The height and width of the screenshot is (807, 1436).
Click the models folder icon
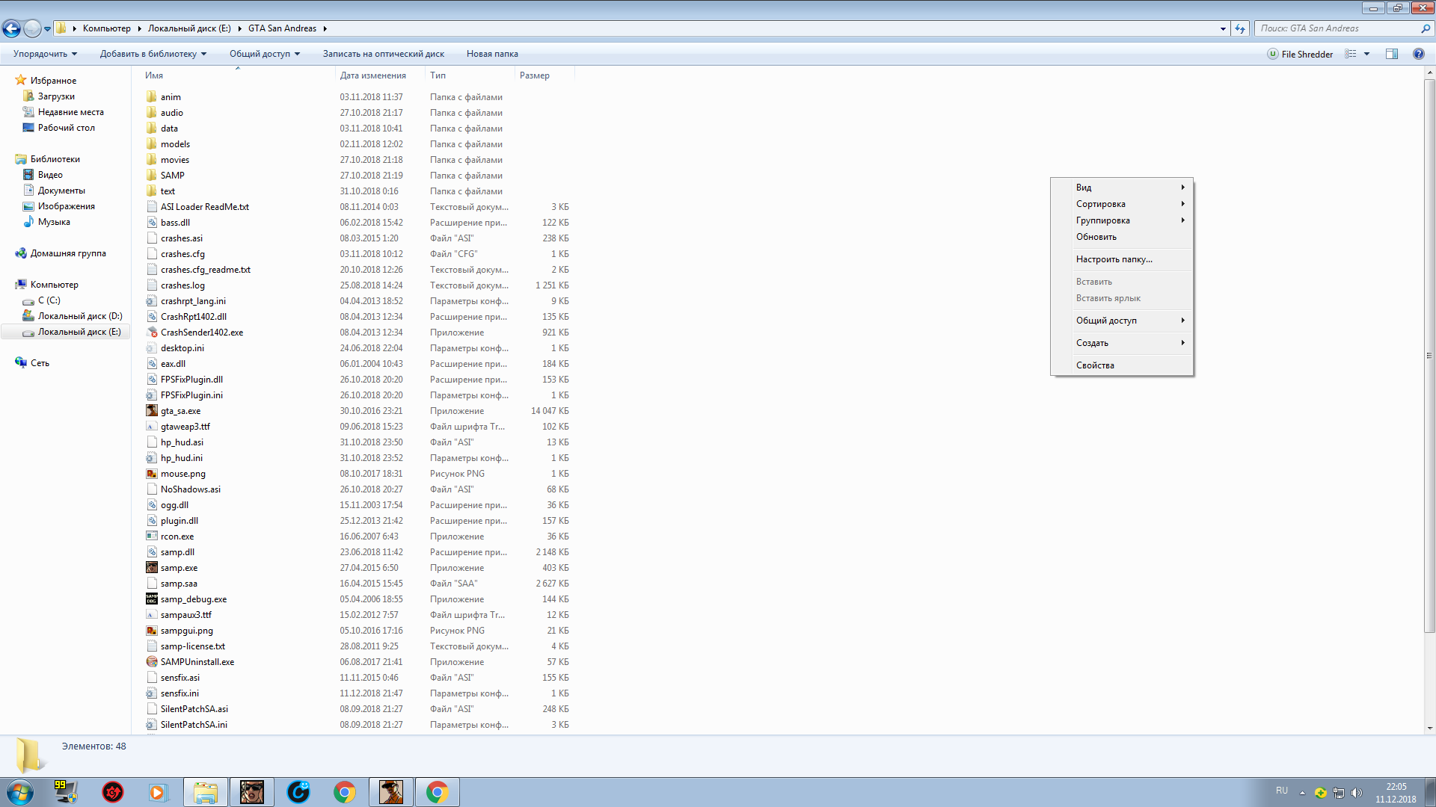point(152,144)
